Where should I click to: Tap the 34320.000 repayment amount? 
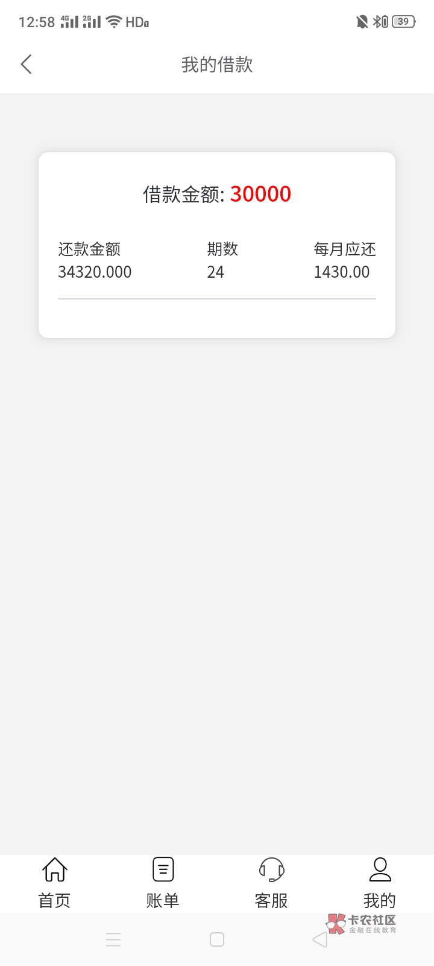(95, 272)
